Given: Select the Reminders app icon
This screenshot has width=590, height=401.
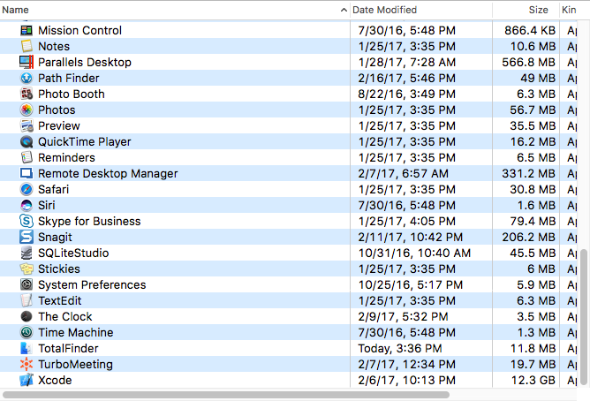Looking at the screenshot, I should [x=26, y=157].
